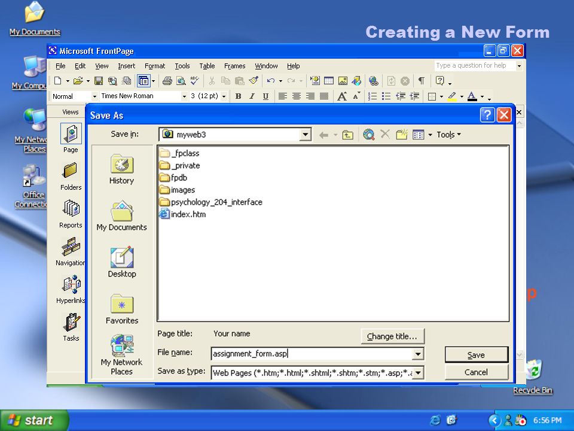Click the Paste clipboard icon
Viewport: 574px width, 431px height.
pyautogui.click(x=240, y=81)
